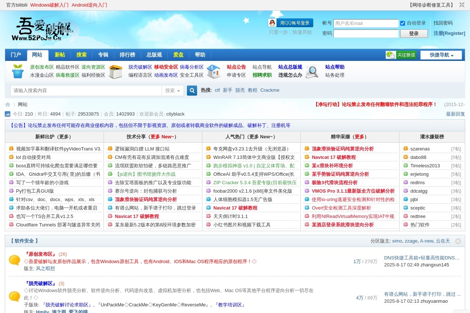Click the home icon in breadcrumb
The height and width of the screenshot is (313, 470).
[x=8, y=105]
